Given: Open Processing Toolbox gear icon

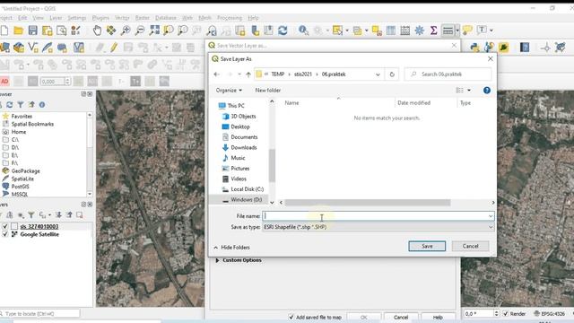Looking at the screenshot, I should point(419,31).
